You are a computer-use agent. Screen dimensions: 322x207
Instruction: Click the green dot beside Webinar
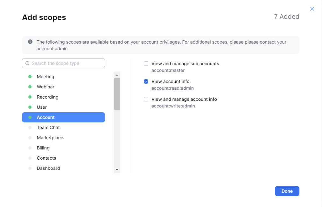(30, 87)
